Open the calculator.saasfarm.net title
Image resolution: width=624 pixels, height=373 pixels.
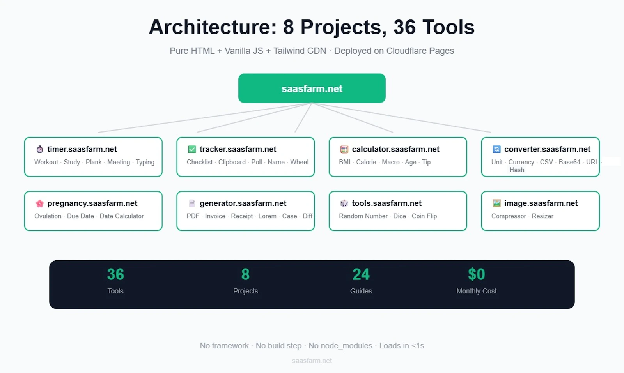point(395,149)
